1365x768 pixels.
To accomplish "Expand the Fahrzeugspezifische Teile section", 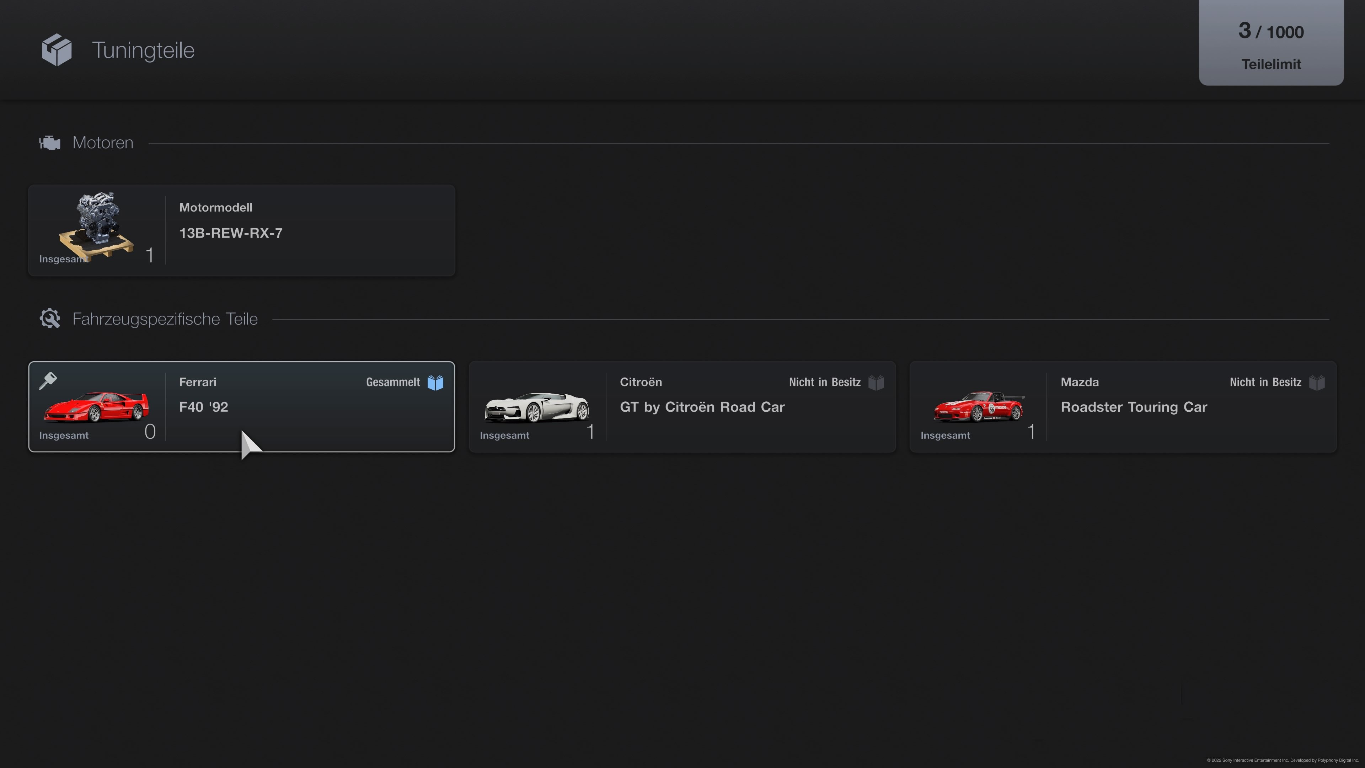I will pyautogui.click(x=165, y=318).
